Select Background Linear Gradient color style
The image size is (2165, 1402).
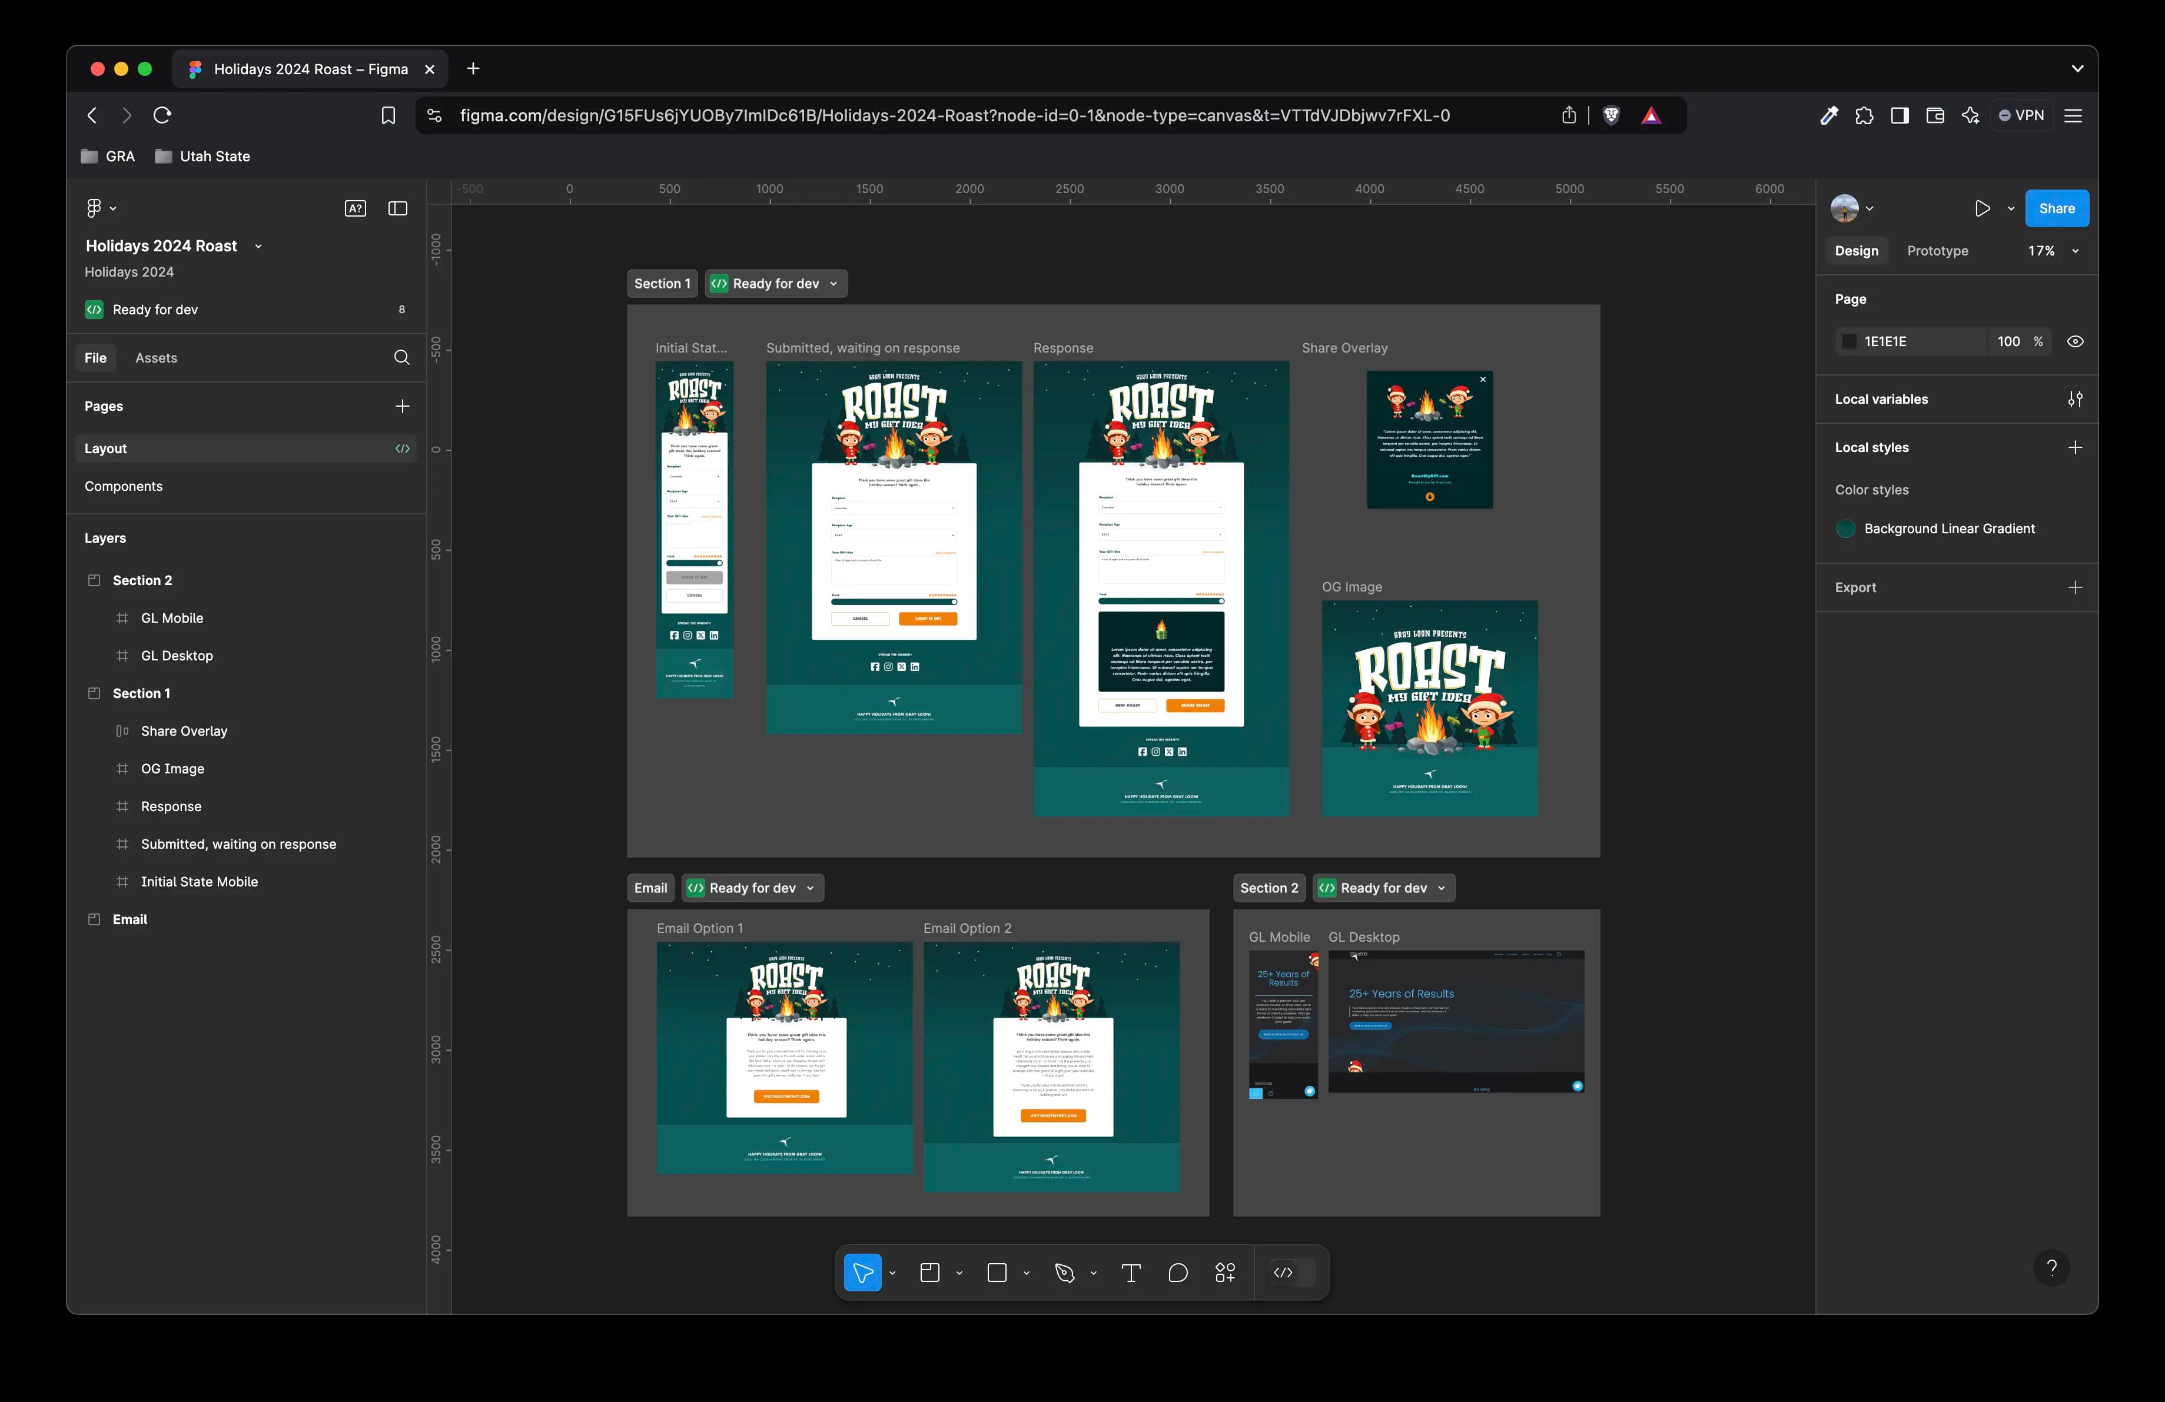(1935, 529)
